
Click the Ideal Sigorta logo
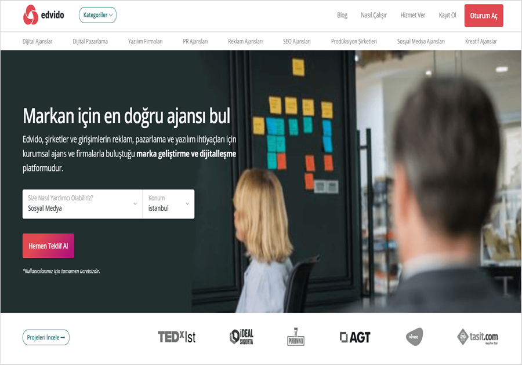[x=242, y=337]
